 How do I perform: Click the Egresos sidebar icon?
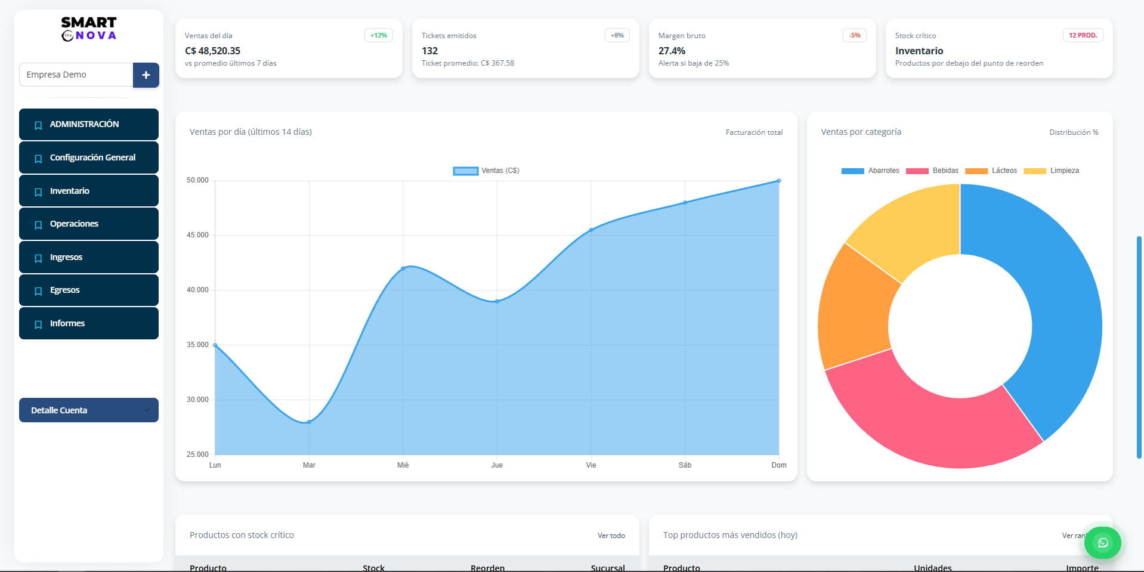pos(38,290)
